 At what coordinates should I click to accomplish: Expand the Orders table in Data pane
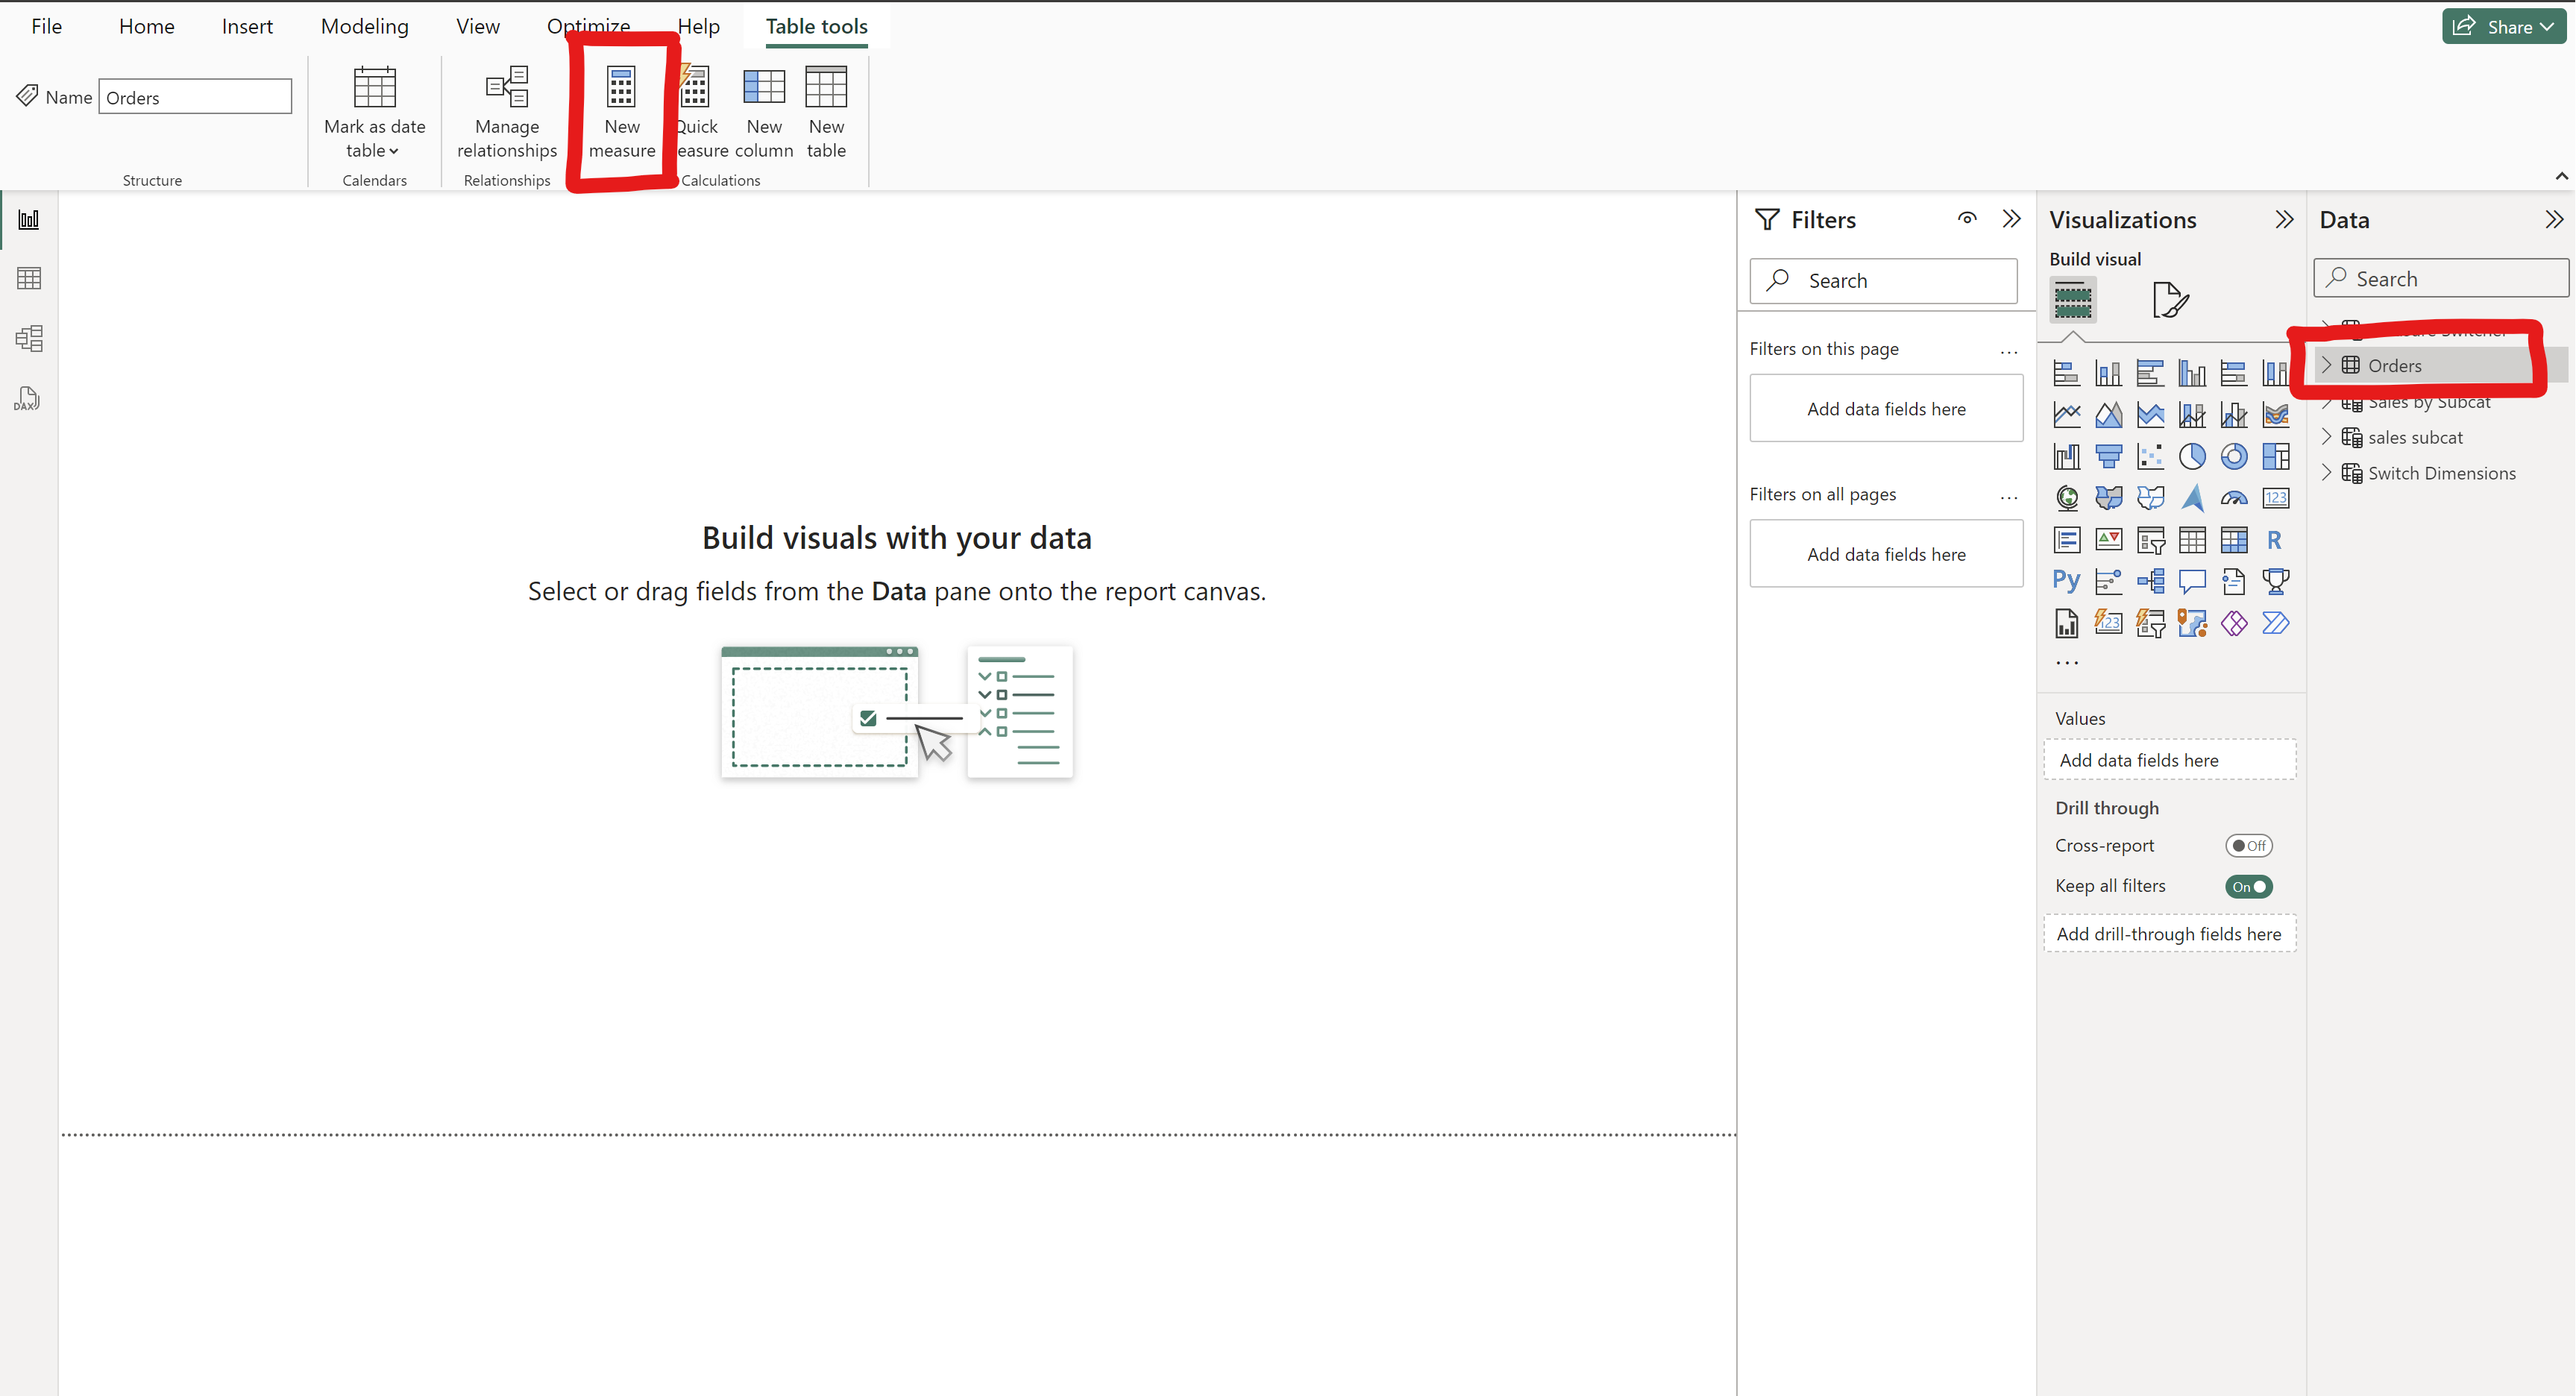[2328, 365]
